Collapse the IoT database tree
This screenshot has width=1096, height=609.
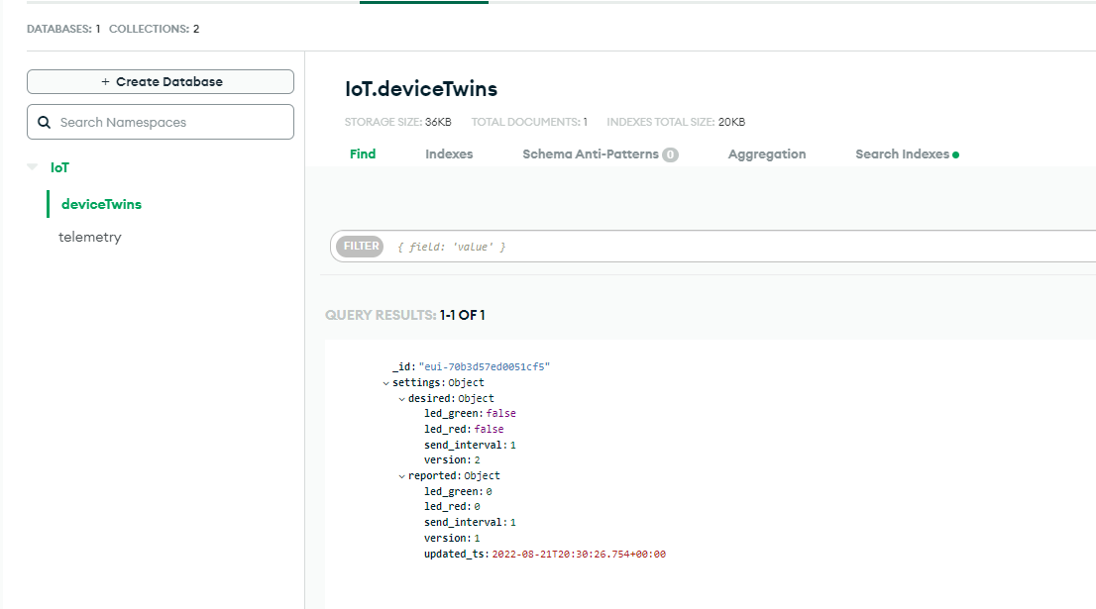[x=32, y=167]
